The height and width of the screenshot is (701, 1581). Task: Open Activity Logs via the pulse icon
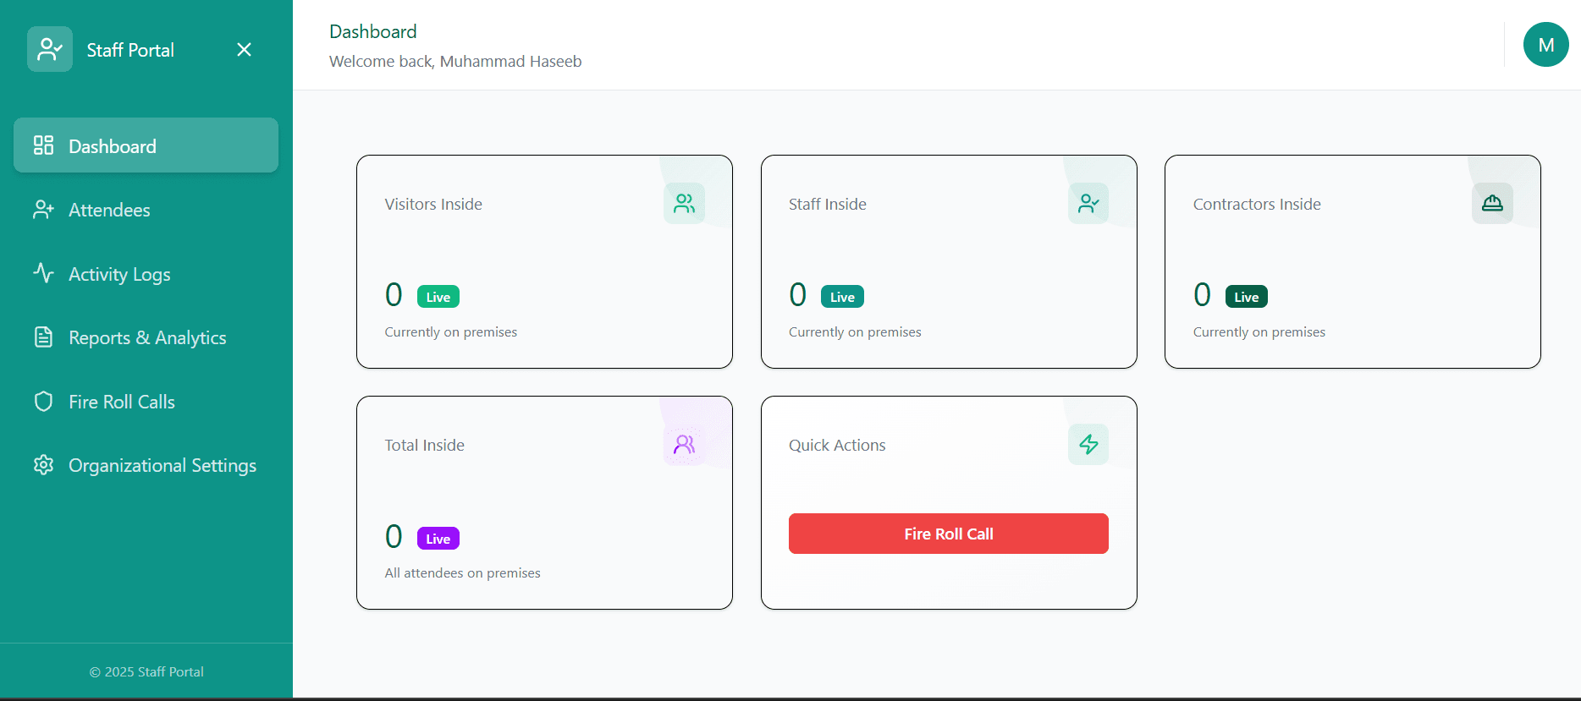pyautogui.click(x=42, y=273)
